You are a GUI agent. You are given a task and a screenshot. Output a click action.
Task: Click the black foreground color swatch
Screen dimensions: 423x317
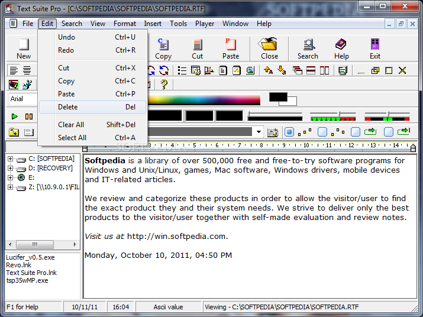(278, 97)
